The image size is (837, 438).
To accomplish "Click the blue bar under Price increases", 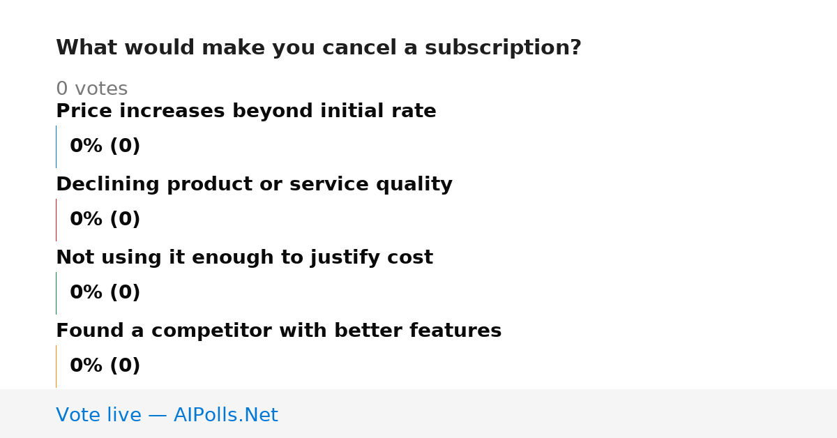I will point(56,146).
